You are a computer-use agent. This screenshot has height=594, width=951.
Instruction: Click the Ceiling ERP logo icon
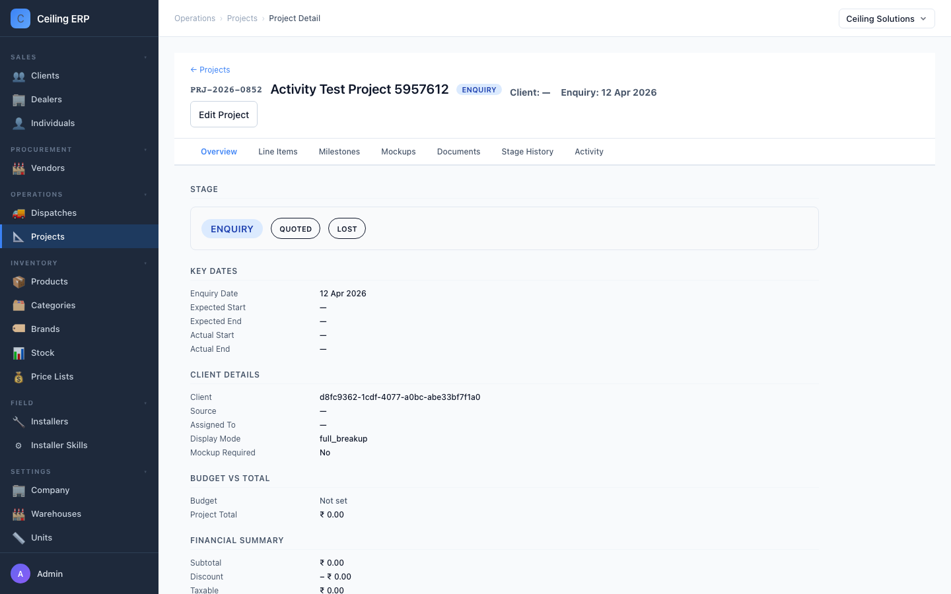click(x=20, y=18)
